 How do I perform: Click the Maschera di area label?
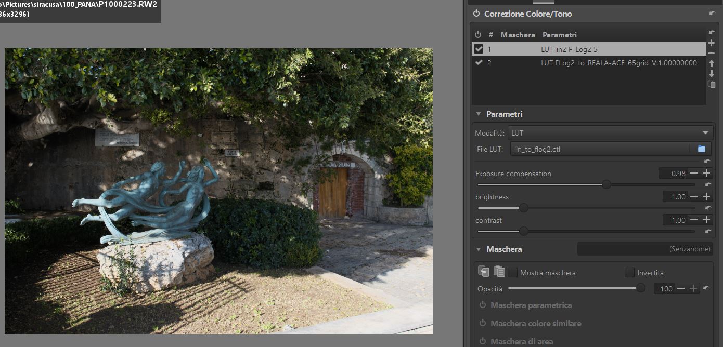522,341
